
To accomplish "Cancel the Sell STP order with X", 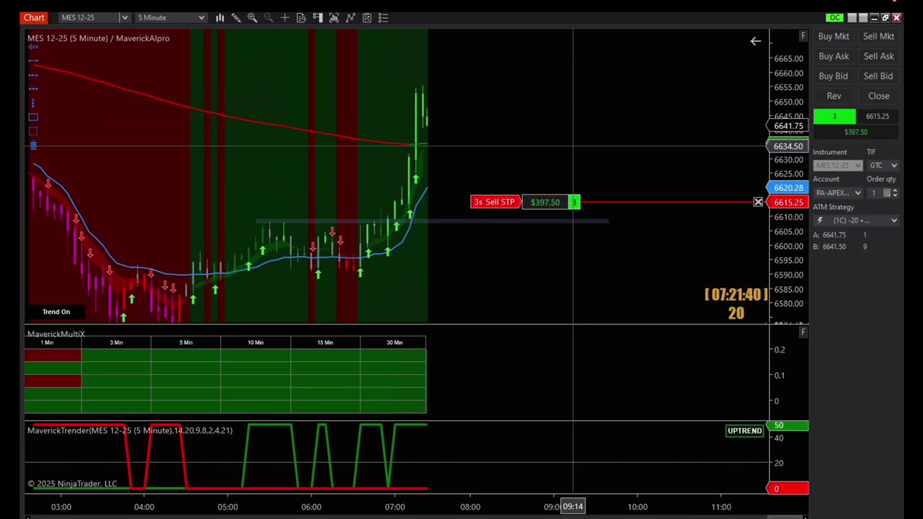I will 758,203.
